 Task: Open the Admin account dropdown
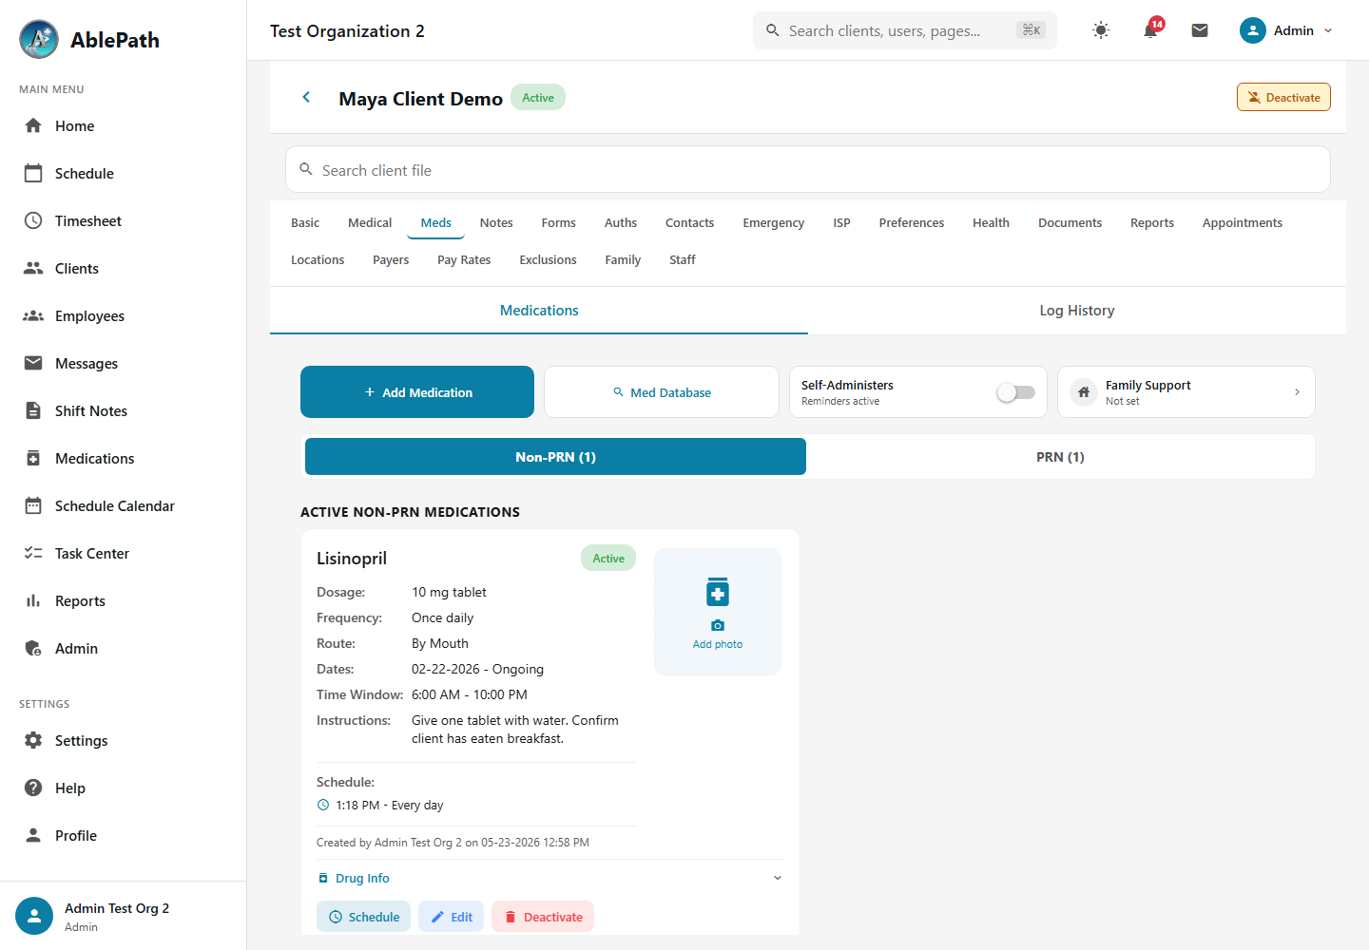[1286, 30]
